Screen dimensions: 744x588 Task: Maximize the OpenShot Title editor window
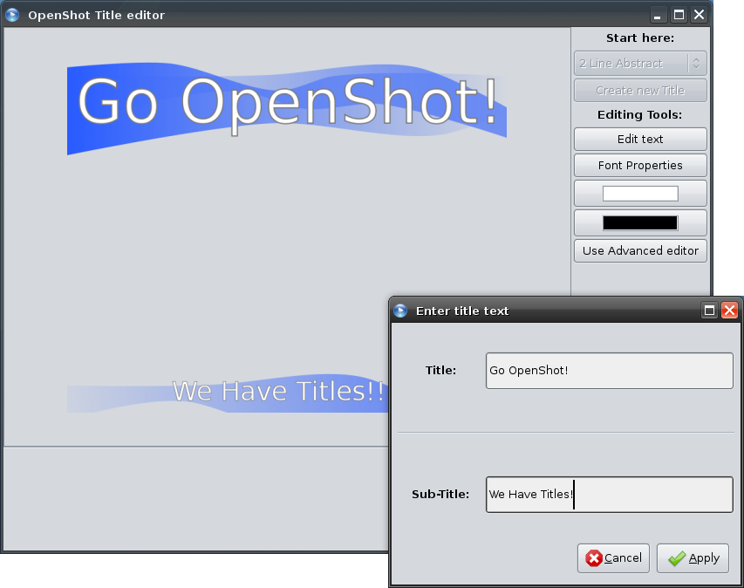[x=679, y=15]
